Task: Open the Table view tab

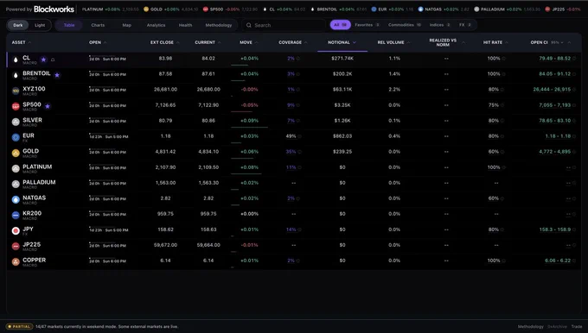Action: pyautogui.click(x=69, y=25)
